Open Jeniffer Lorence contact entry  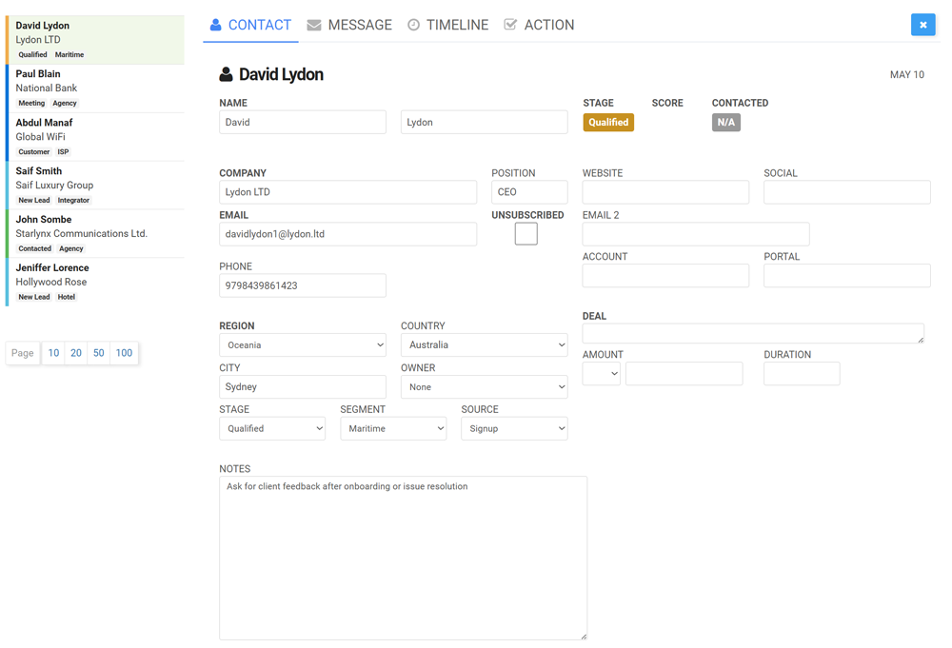click(95, 282)
